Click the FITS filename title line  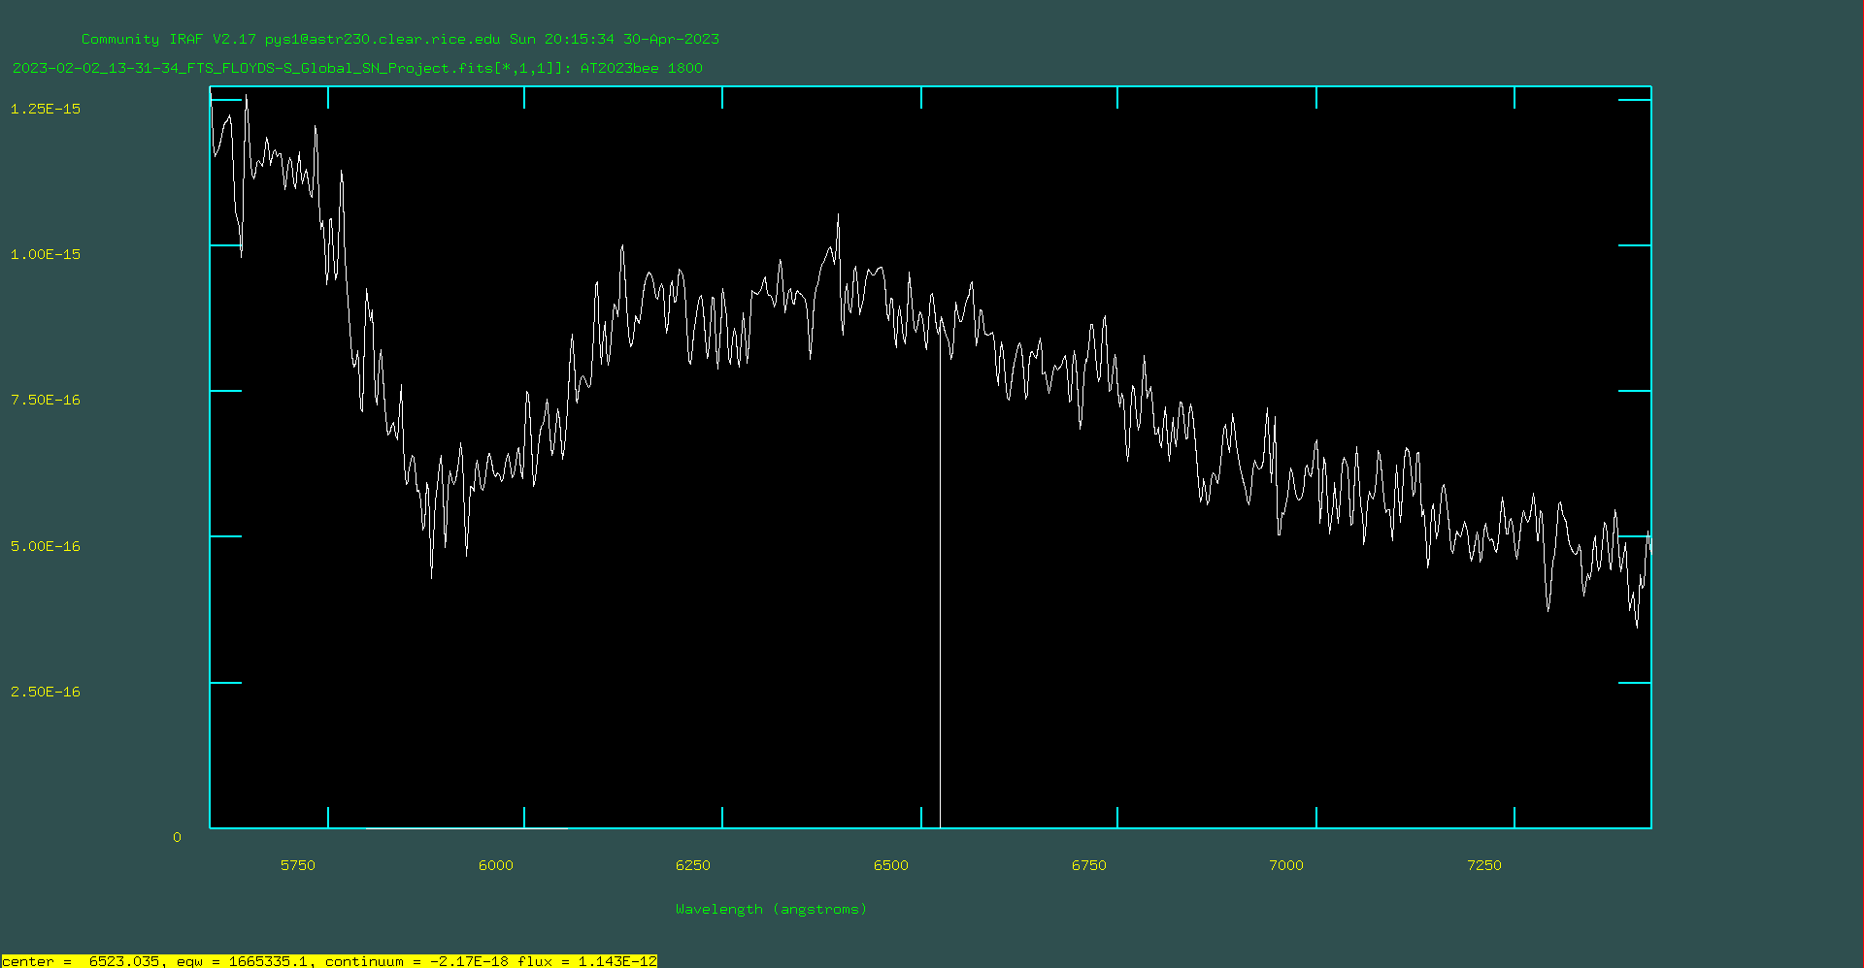pos(357,68)
